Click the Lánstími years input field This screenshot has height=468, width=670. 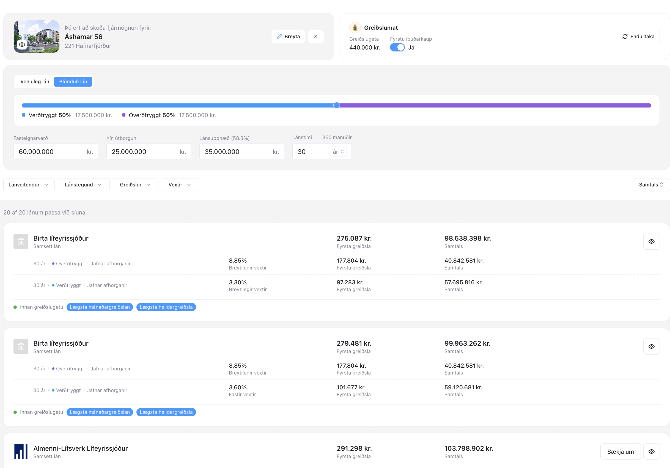coord(312,152)
